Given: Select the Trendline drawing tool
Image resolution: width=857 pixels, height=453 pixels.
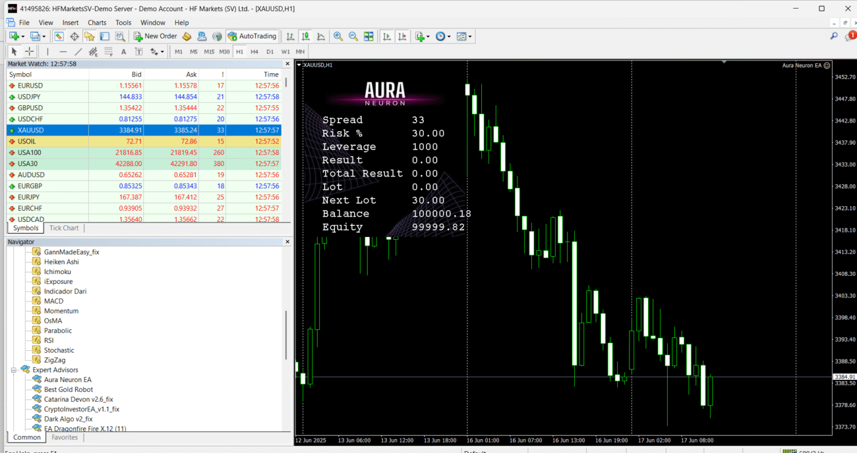Looking at the screenshot, I should pyautogui.click(x=78, y=51).
